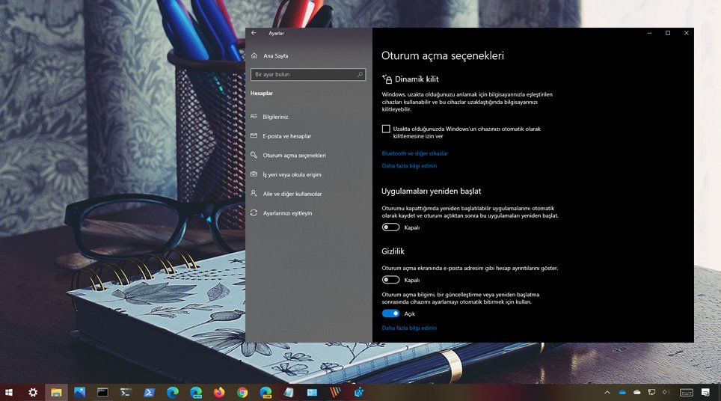Focus the Bir ayar bulun search field
The image size is (721, 401).
click(x=303, y=75)
